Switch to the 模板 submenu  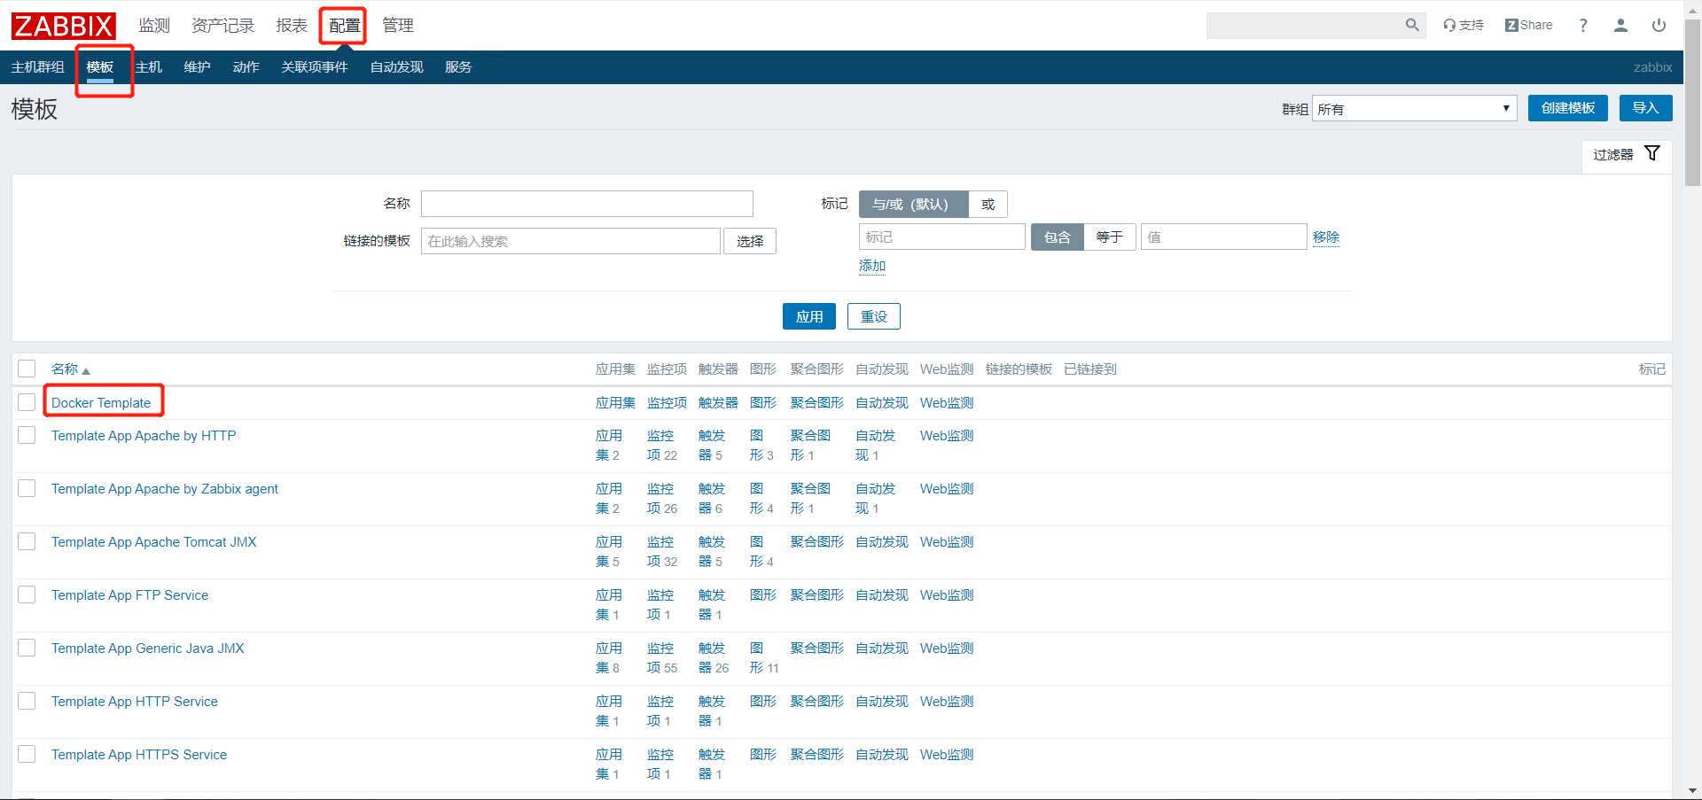pyautogui.click(x=99, y=67)
